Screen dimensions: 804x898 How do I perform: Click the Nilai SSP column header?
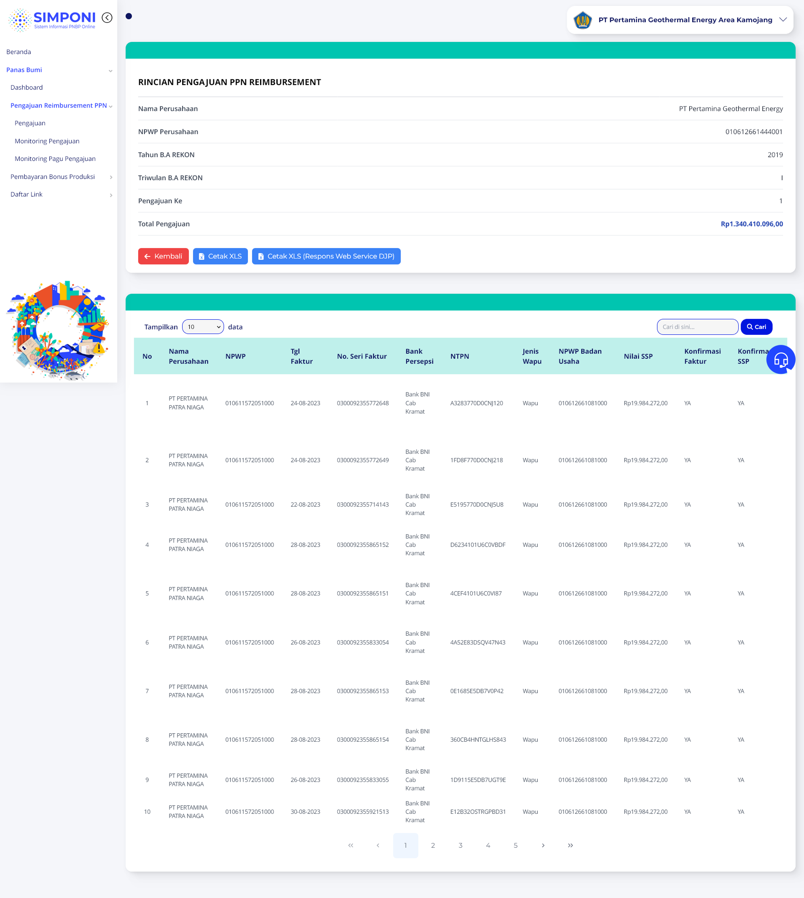(x=638, y=356)
